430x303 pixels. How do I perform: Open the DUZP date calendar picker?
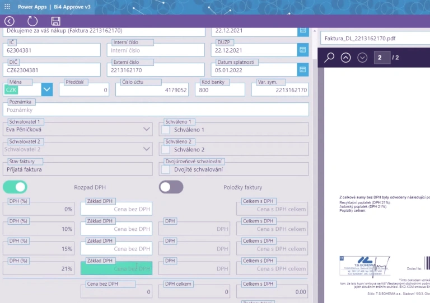(x=302, y=50)
